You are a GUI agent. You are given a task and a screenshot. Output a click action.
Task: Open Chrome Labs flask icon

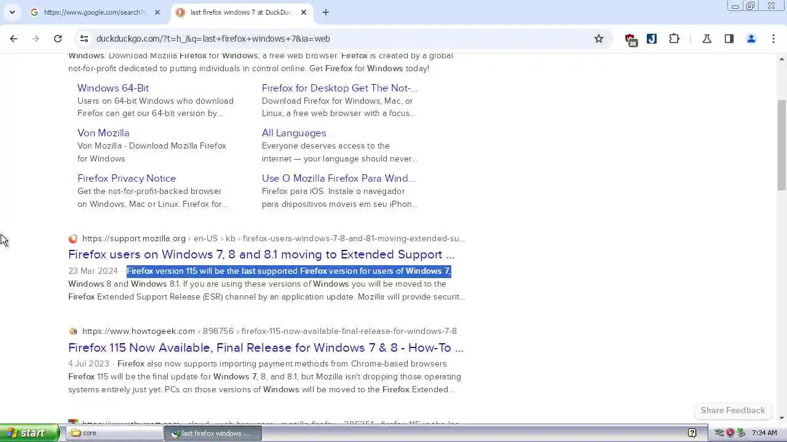[707, 39]
